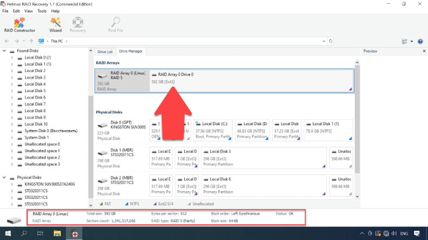Expand Local Disk 1 (1) tree node

(12, 64)
